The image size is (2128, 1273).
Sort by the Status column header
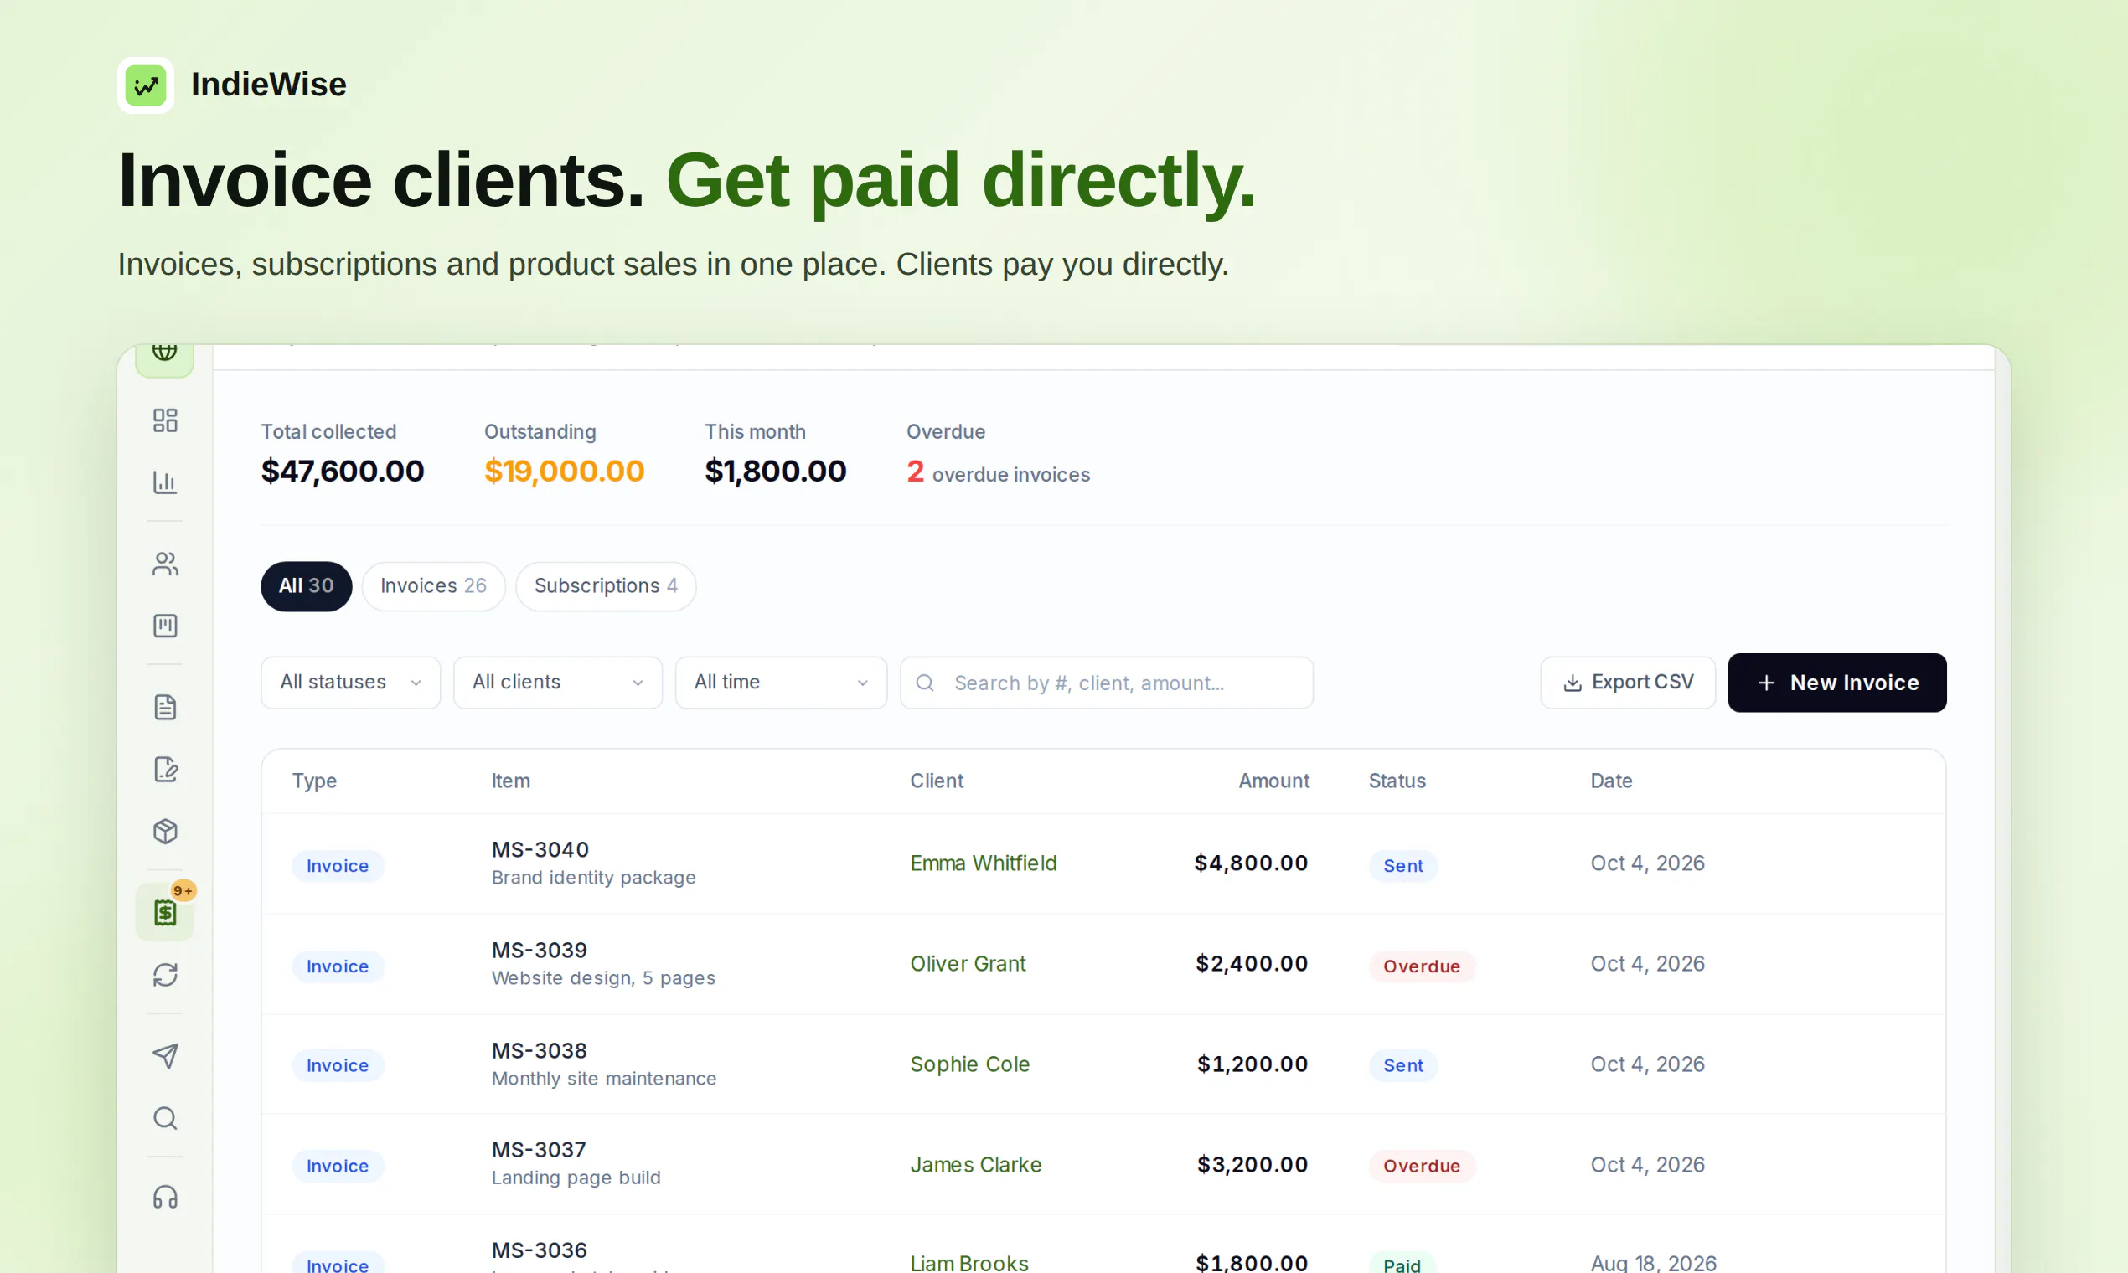coord(1397,781)
